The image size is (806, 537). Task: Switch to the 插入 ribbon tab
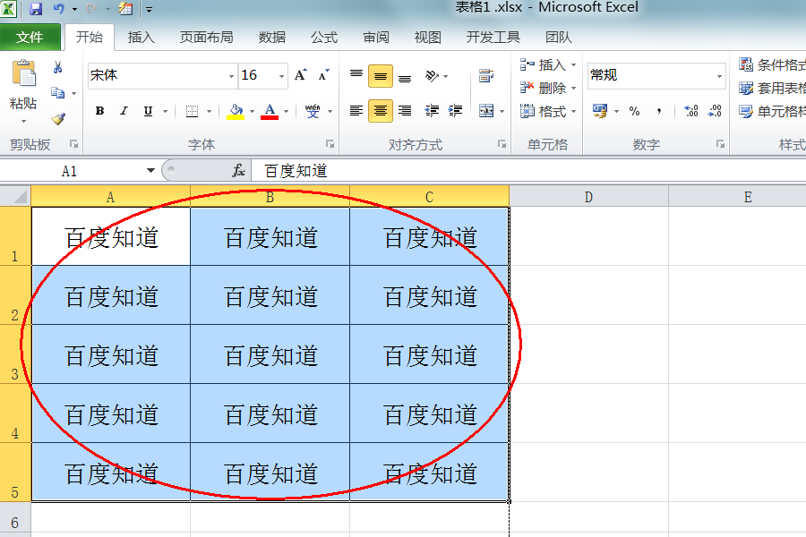pyautogui.click(x=141, y=37)
